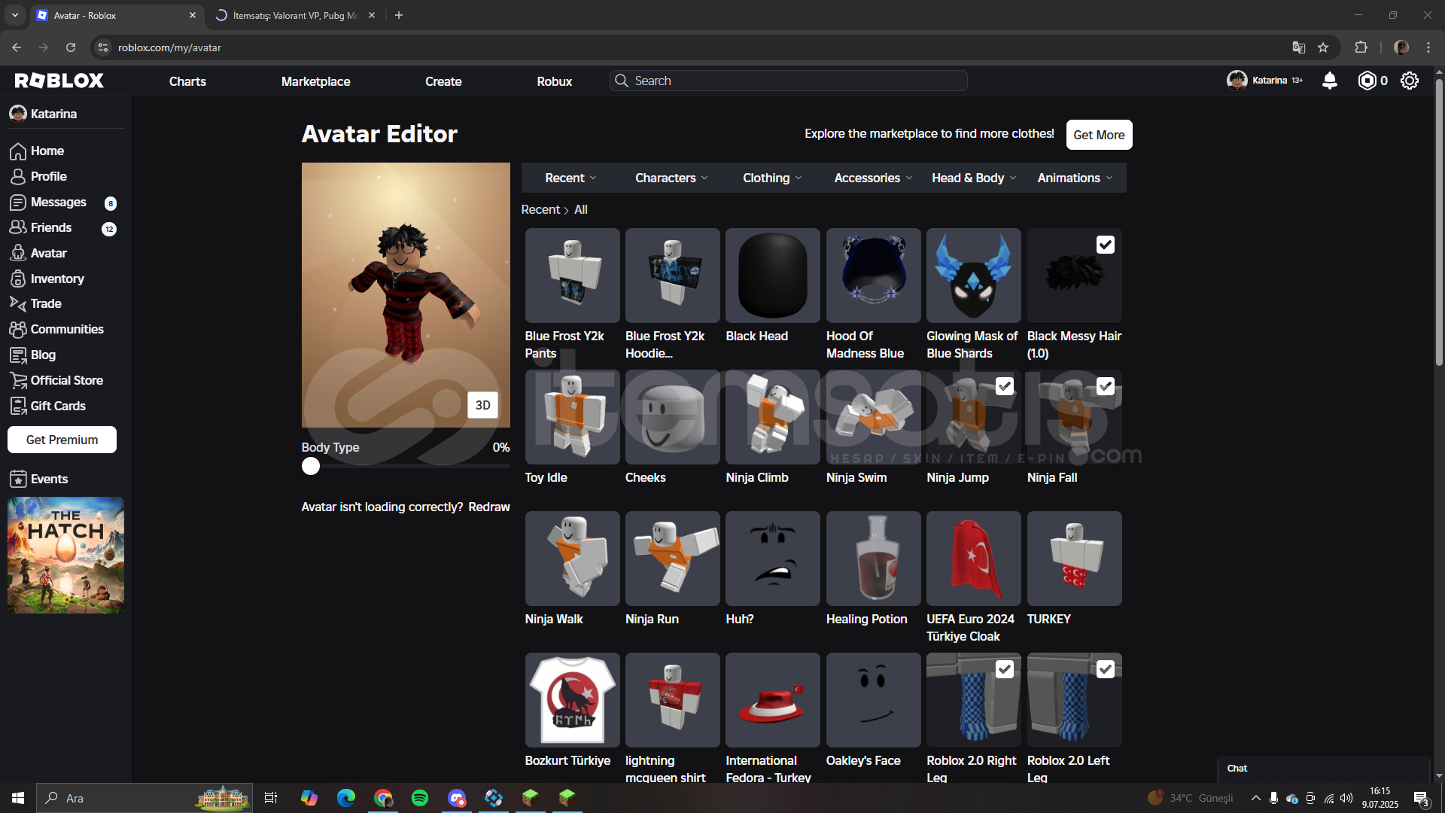The width and height of the screenshot is (1445, 813).
Task: Open notifications bell icon
Action: [1330, 81]
